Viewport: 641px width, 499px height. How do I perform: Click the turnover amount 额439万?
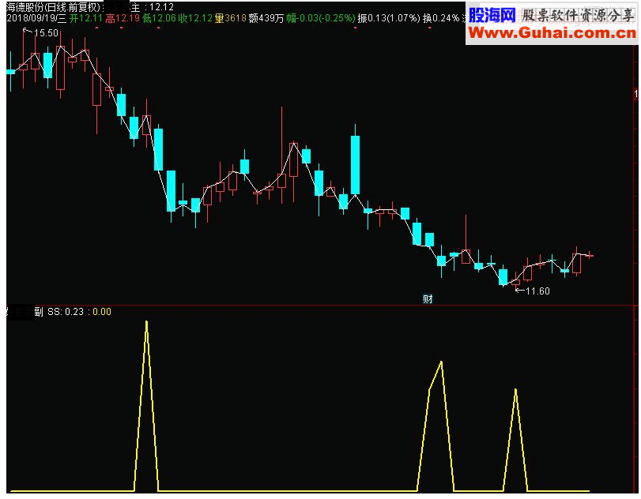coord(266,18)
